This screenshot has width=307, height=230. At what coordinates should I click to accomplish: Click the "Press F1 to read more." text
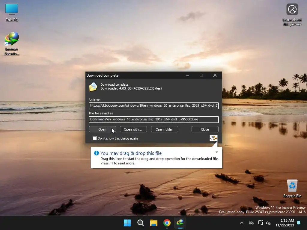pos(118,163)
